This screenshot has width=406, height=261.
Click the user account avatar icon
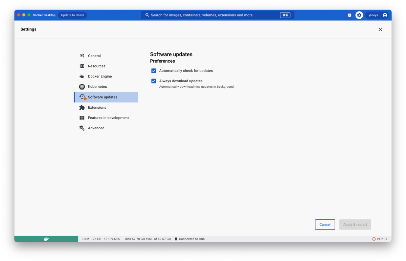[x=385, y=15]
